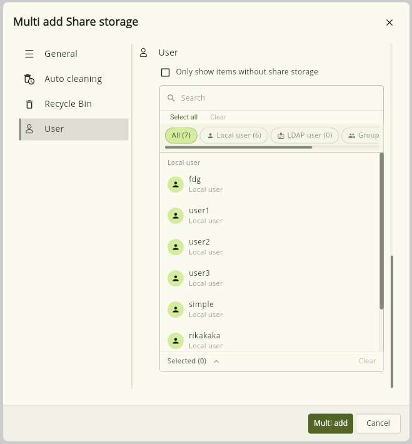Click the fdg user avatar icon
Screen dimensions: 412x444
176,184
